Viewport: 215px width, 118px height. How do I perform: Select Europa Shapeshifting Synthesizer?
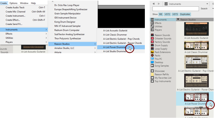[71, 9]
